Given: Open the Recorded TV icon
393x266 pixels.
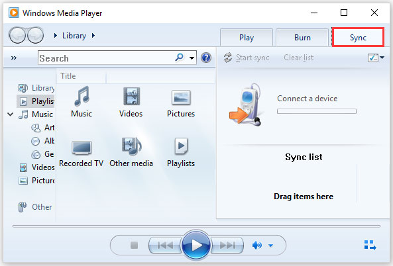Looking at the screenshot, I should (82, 154).
